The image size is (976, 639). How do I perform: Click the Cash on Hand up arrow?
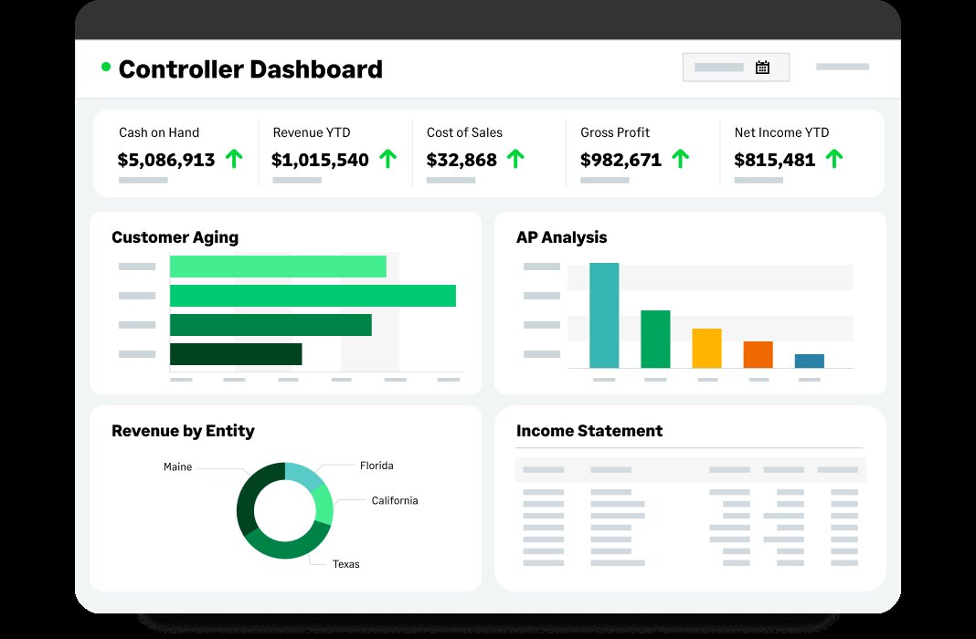(234, 159)
